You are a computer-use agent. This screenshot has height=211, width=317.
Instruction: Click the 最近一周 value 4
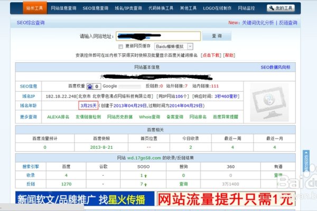[x=232, y=147]
